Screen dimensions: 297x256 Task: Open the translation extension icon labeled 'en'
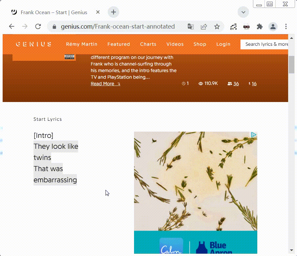[x=233, y=27]
